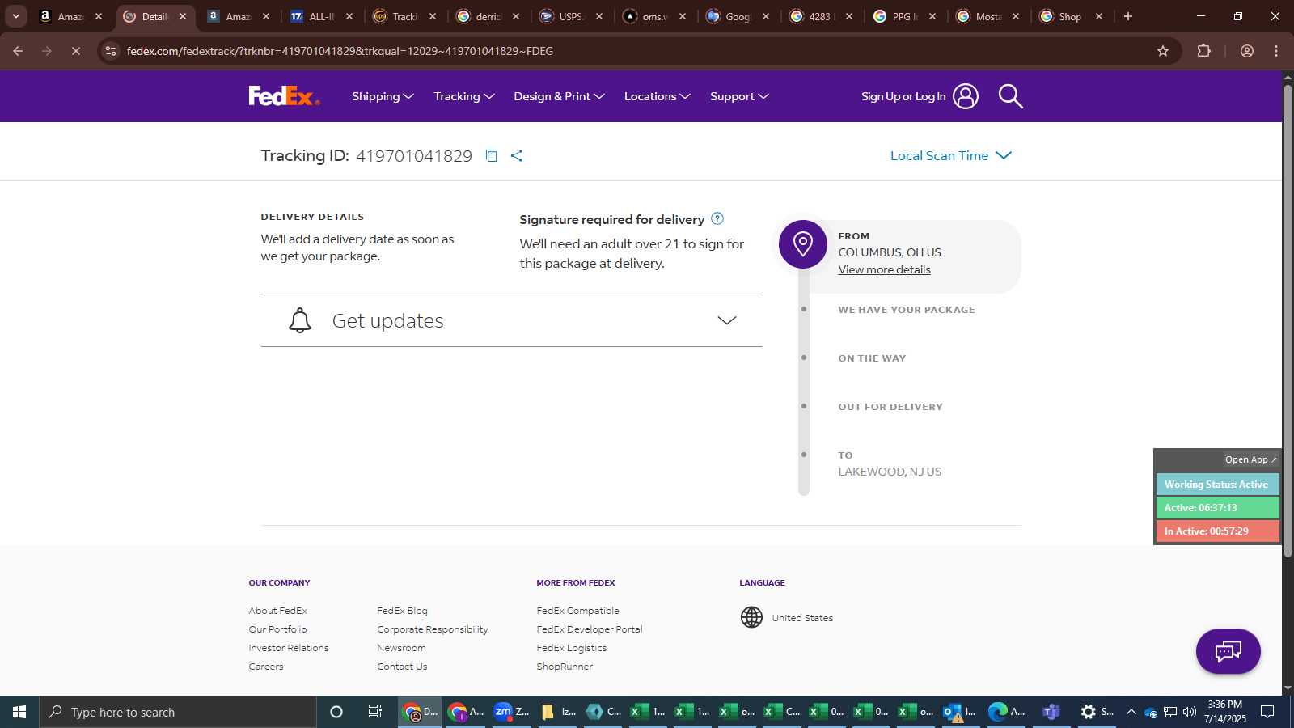Expand the Tracking menu
The height and width of the screenshot is (728, 1294).
pyautogui.click(x=464, y=96)
